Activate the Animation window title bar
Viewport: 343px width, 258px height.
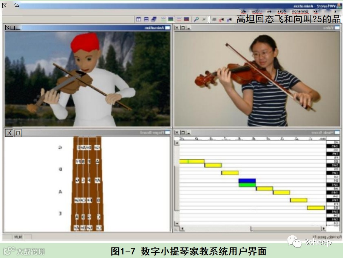coord(88,28)
